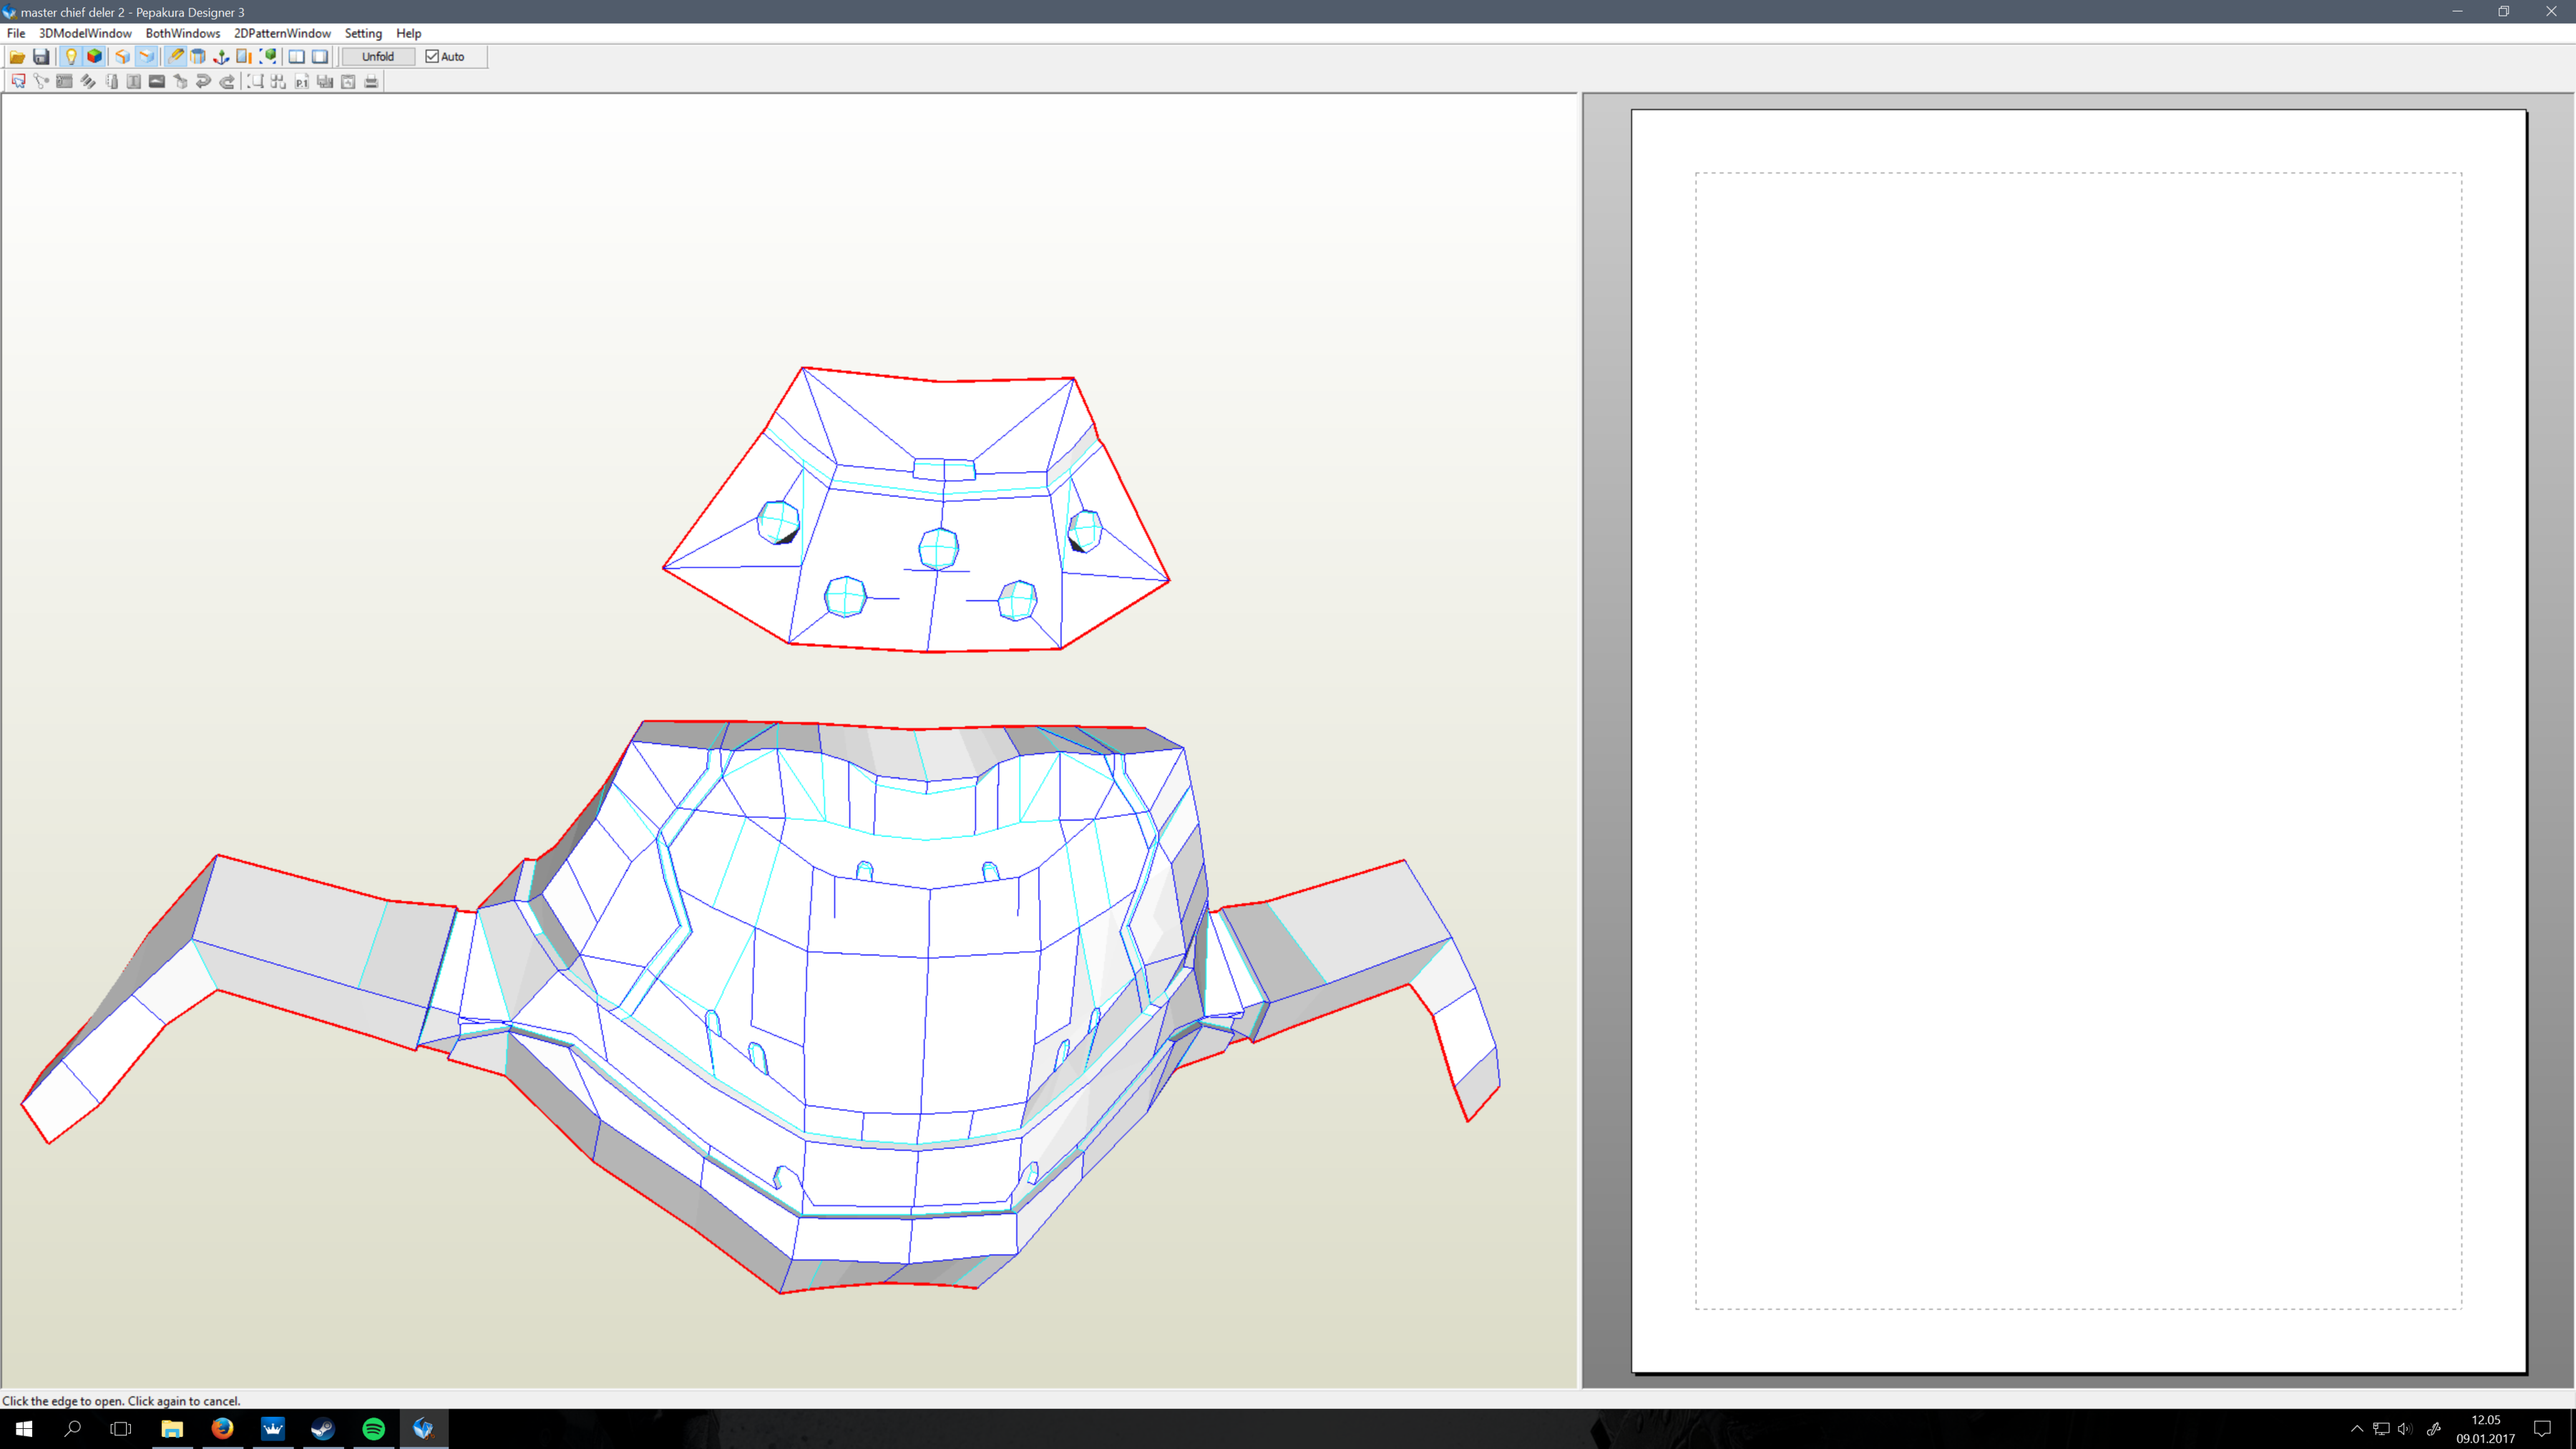Click the blue cylinder icon in toolbar
2576x1449 pixels.
198,57
